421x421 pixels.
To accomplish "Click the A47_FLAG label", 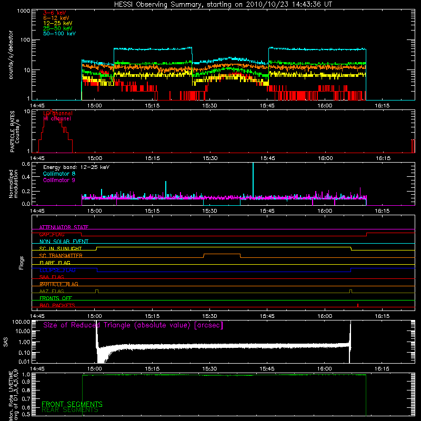I will pos(52,291).
